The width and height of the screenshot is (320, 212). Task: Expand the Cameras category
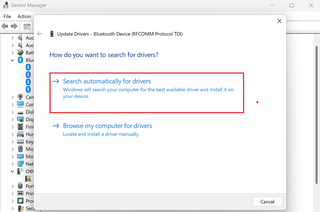[13, 97]
